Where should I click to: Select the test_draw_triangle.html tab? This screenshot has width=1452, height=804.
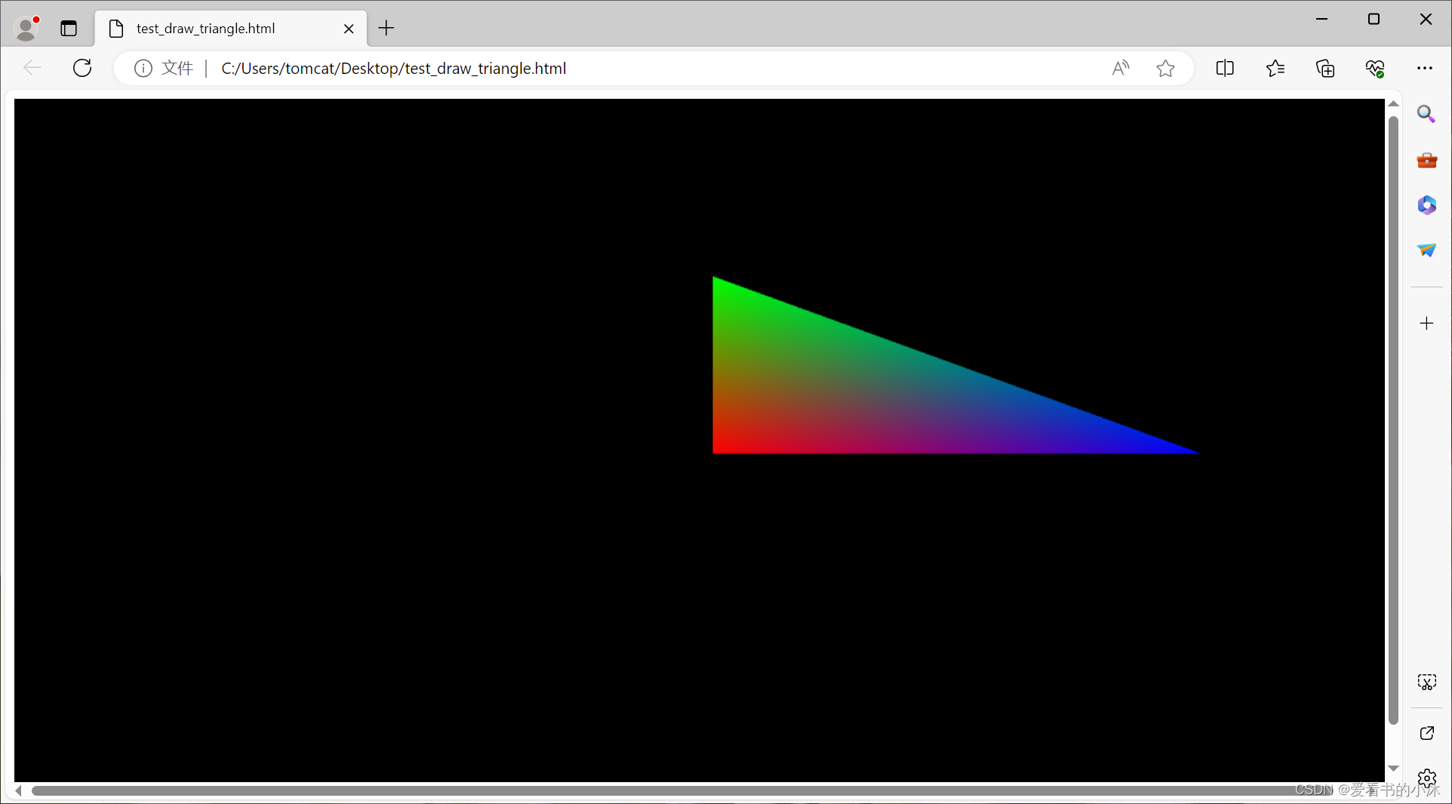pos(231,29)
